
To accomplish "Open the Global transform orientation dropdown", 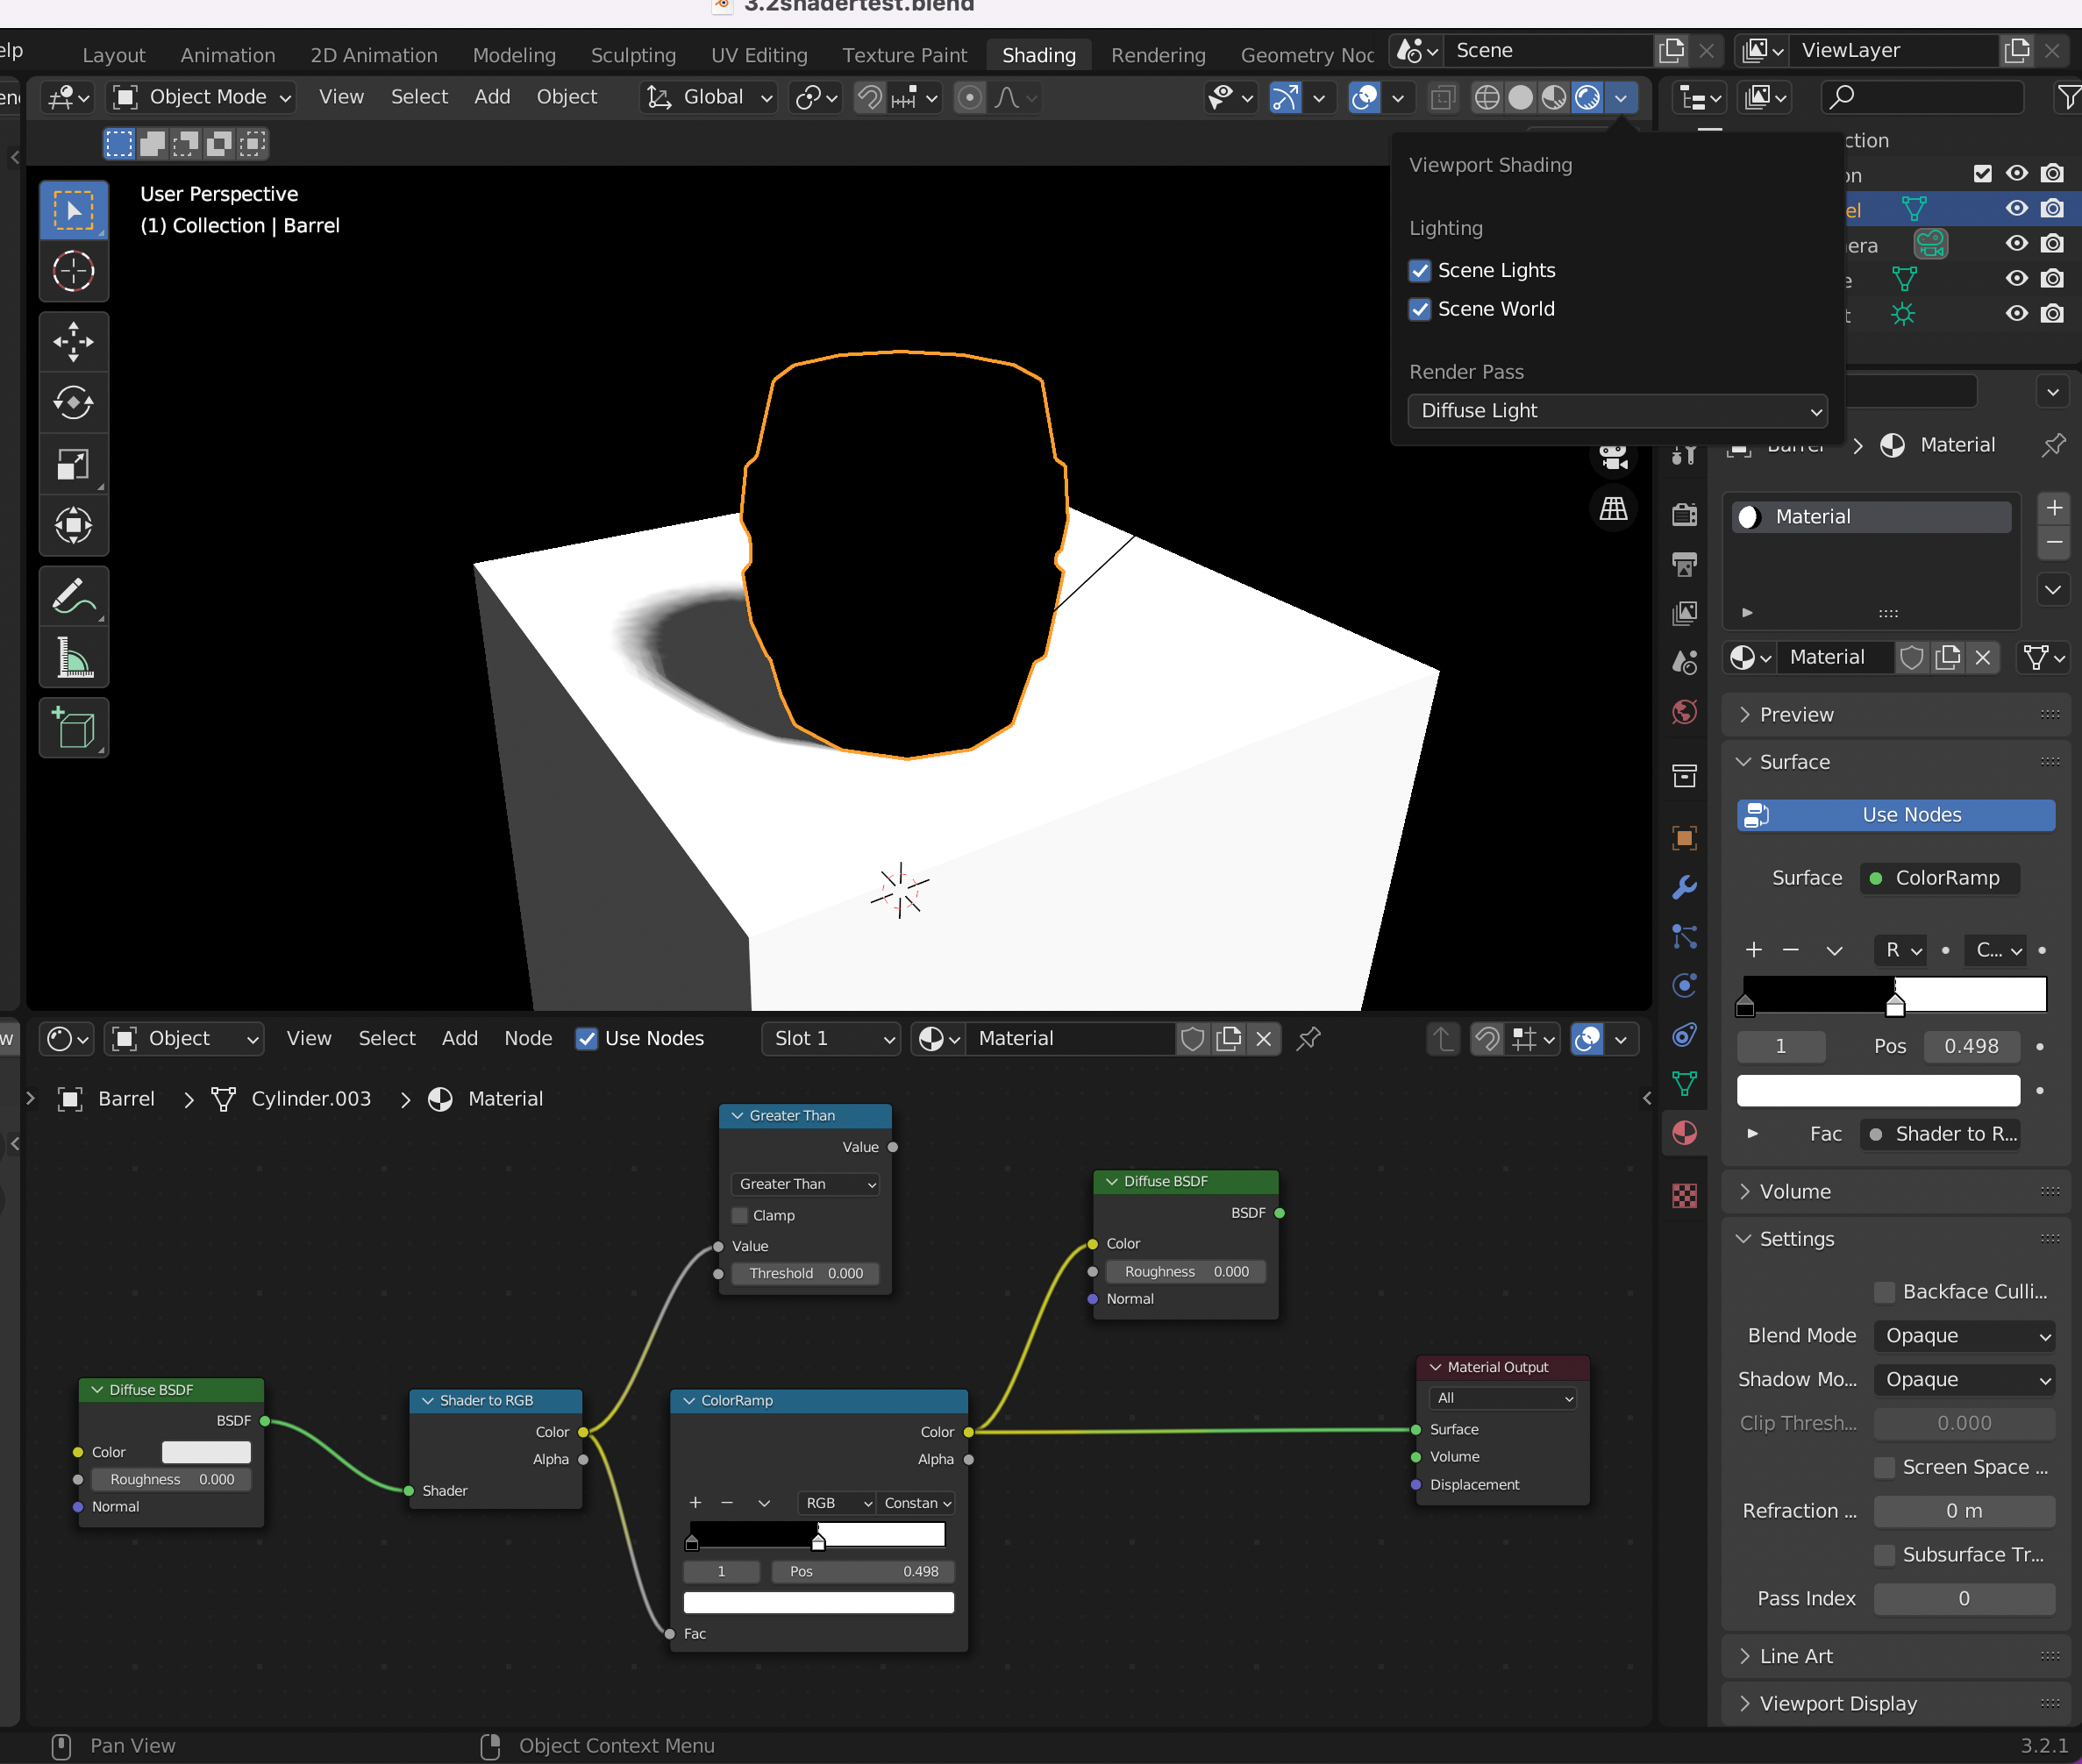I will pos(709,97).
